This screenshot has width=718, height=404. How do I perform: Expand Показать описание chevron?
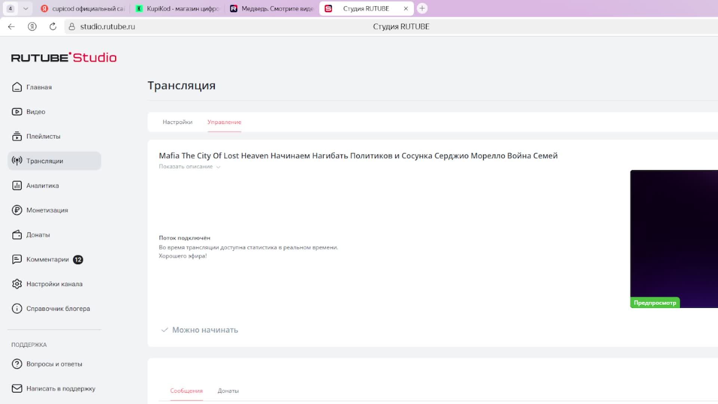(218, 167)
